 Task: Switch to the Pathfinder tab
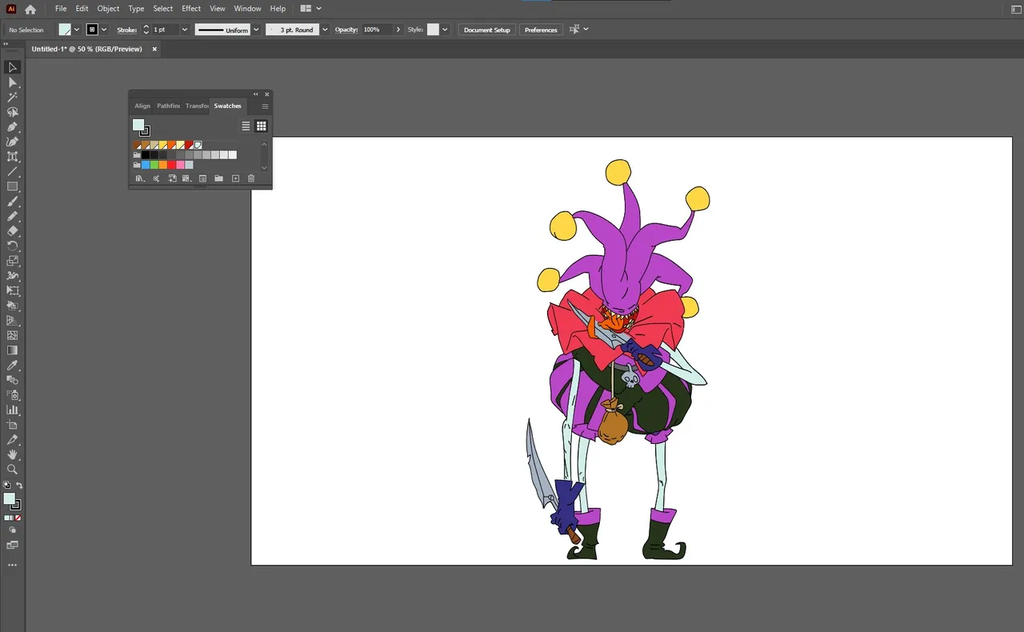coord(168,106)
